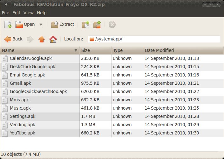Image resolution: width=224 pixels, height=159 pixels.
Task: Click the 14 September 2010, 01:13 date
Action: tap(172, 58)
